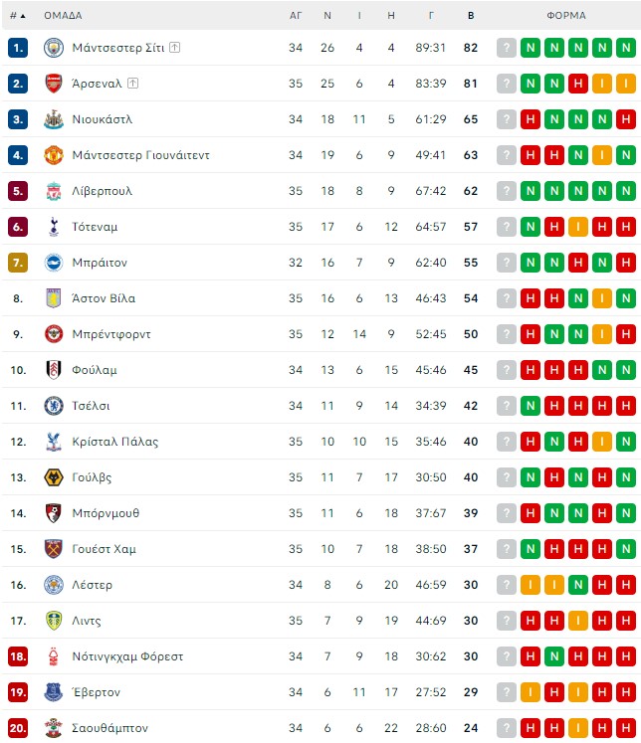
Task: Click the grey ? next-match badge for Λίβερπουλ
Action: click(507, 191)
